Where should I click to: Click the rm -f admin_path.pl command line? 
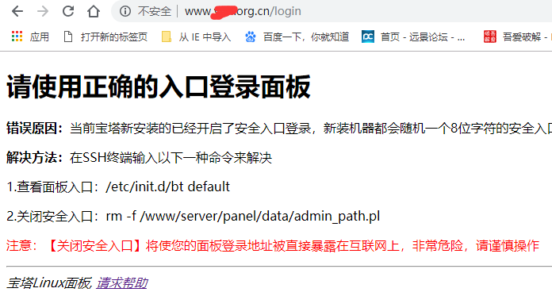[243, 216]
